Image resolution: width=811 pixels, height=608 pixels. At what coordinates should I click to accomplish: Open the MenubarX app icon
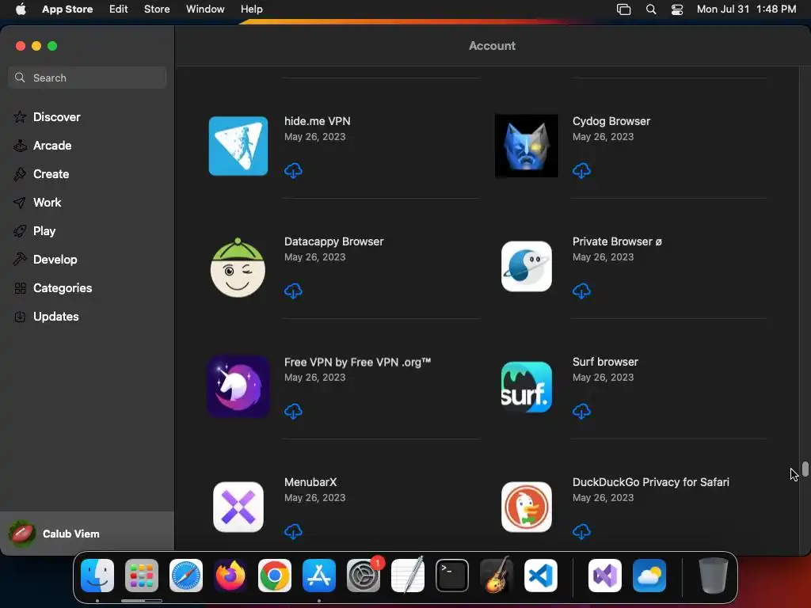pos(238,507)
